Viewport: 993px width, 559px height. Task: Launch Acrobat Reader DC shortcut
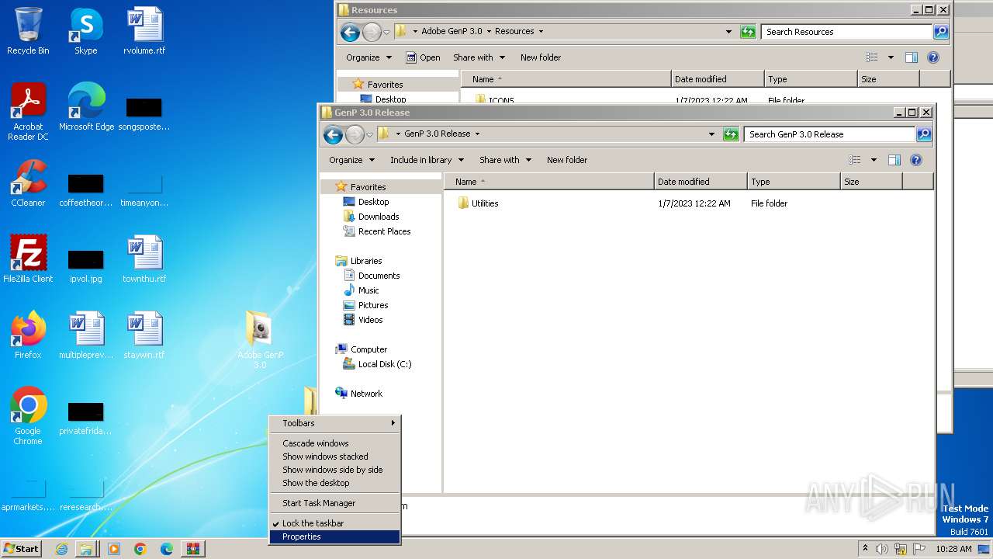click(x=28, y=112)
